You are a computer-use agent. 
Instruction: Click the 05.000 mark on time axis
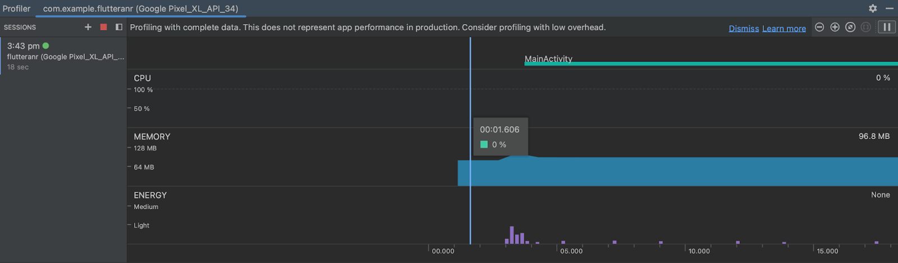pos(571,251)
